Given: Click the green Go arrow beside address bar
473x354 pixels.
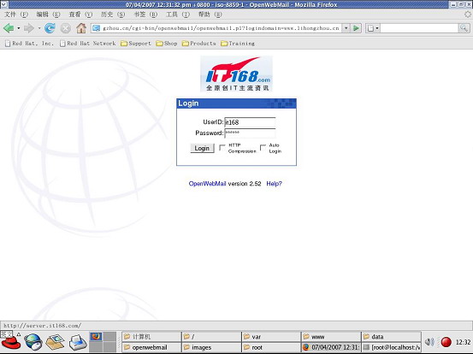Looking at the screenshot, I should [x=357, y=28].
